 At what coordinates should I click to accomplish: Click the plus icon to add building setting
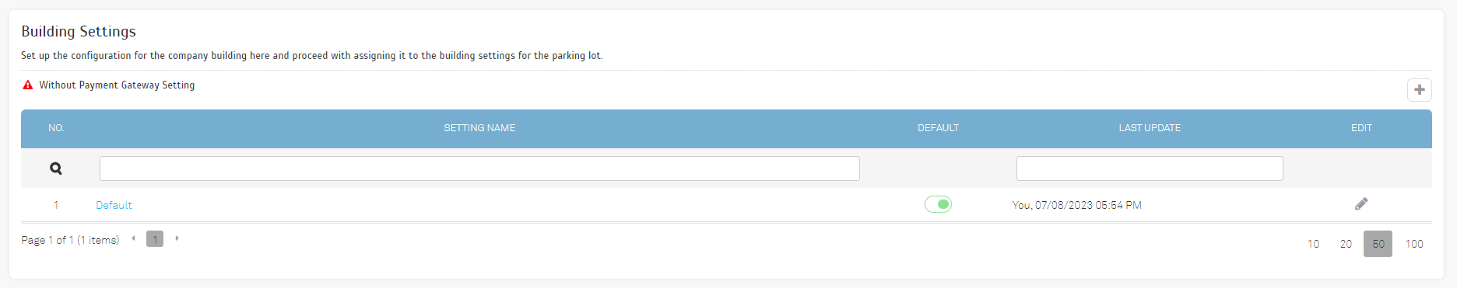pyautogui.click(x=1419, y=90)
